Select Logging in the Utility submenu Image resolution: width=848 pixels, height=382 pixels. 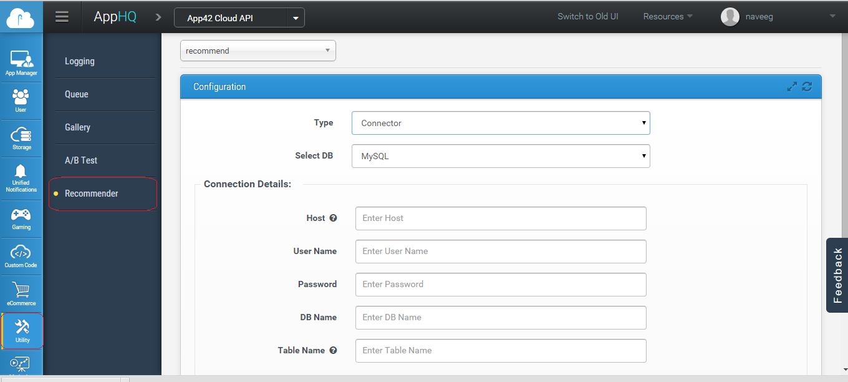(x=80, y=61)
